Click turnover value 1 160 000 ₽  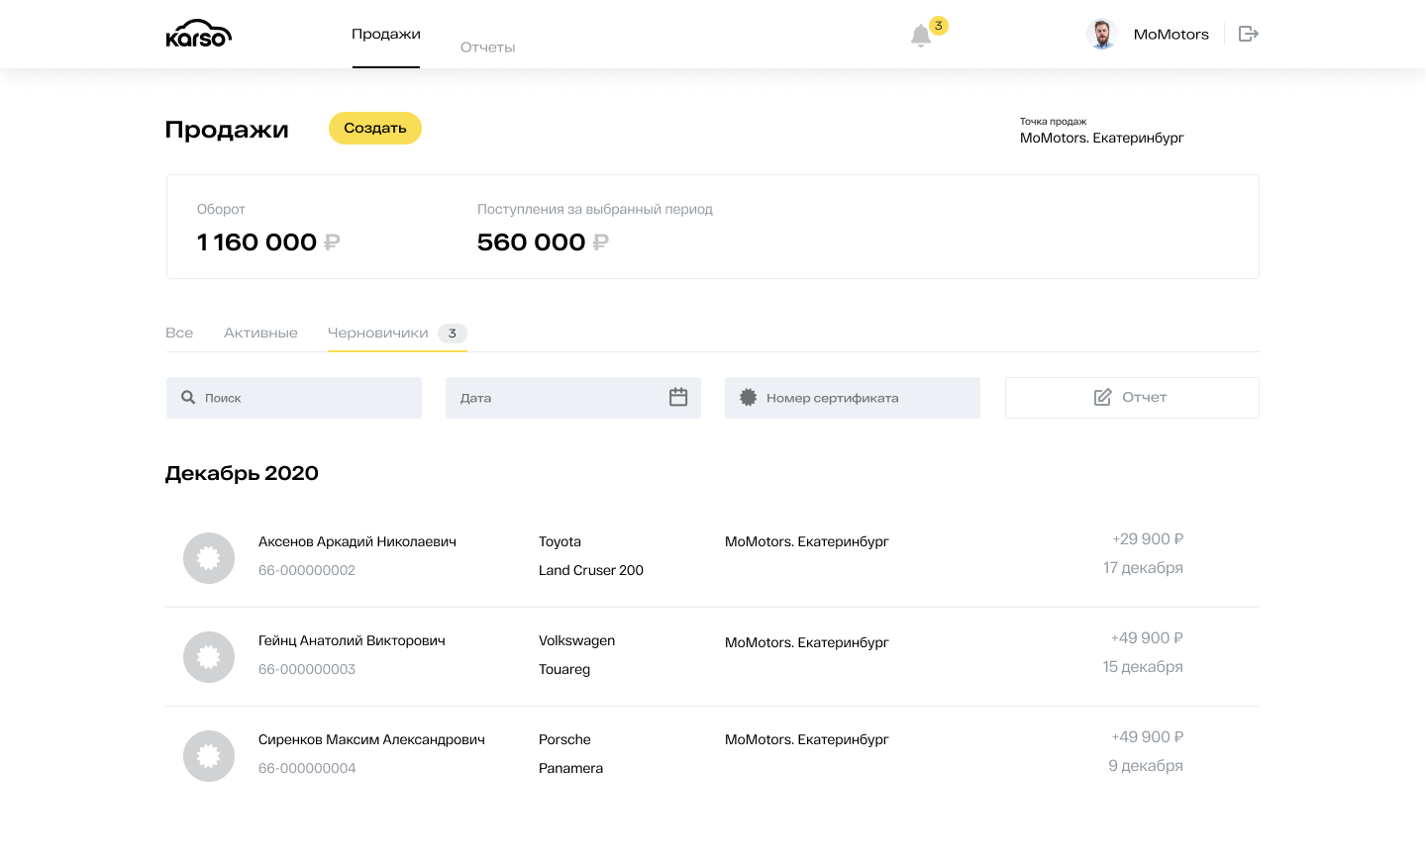tap(268, 242)
